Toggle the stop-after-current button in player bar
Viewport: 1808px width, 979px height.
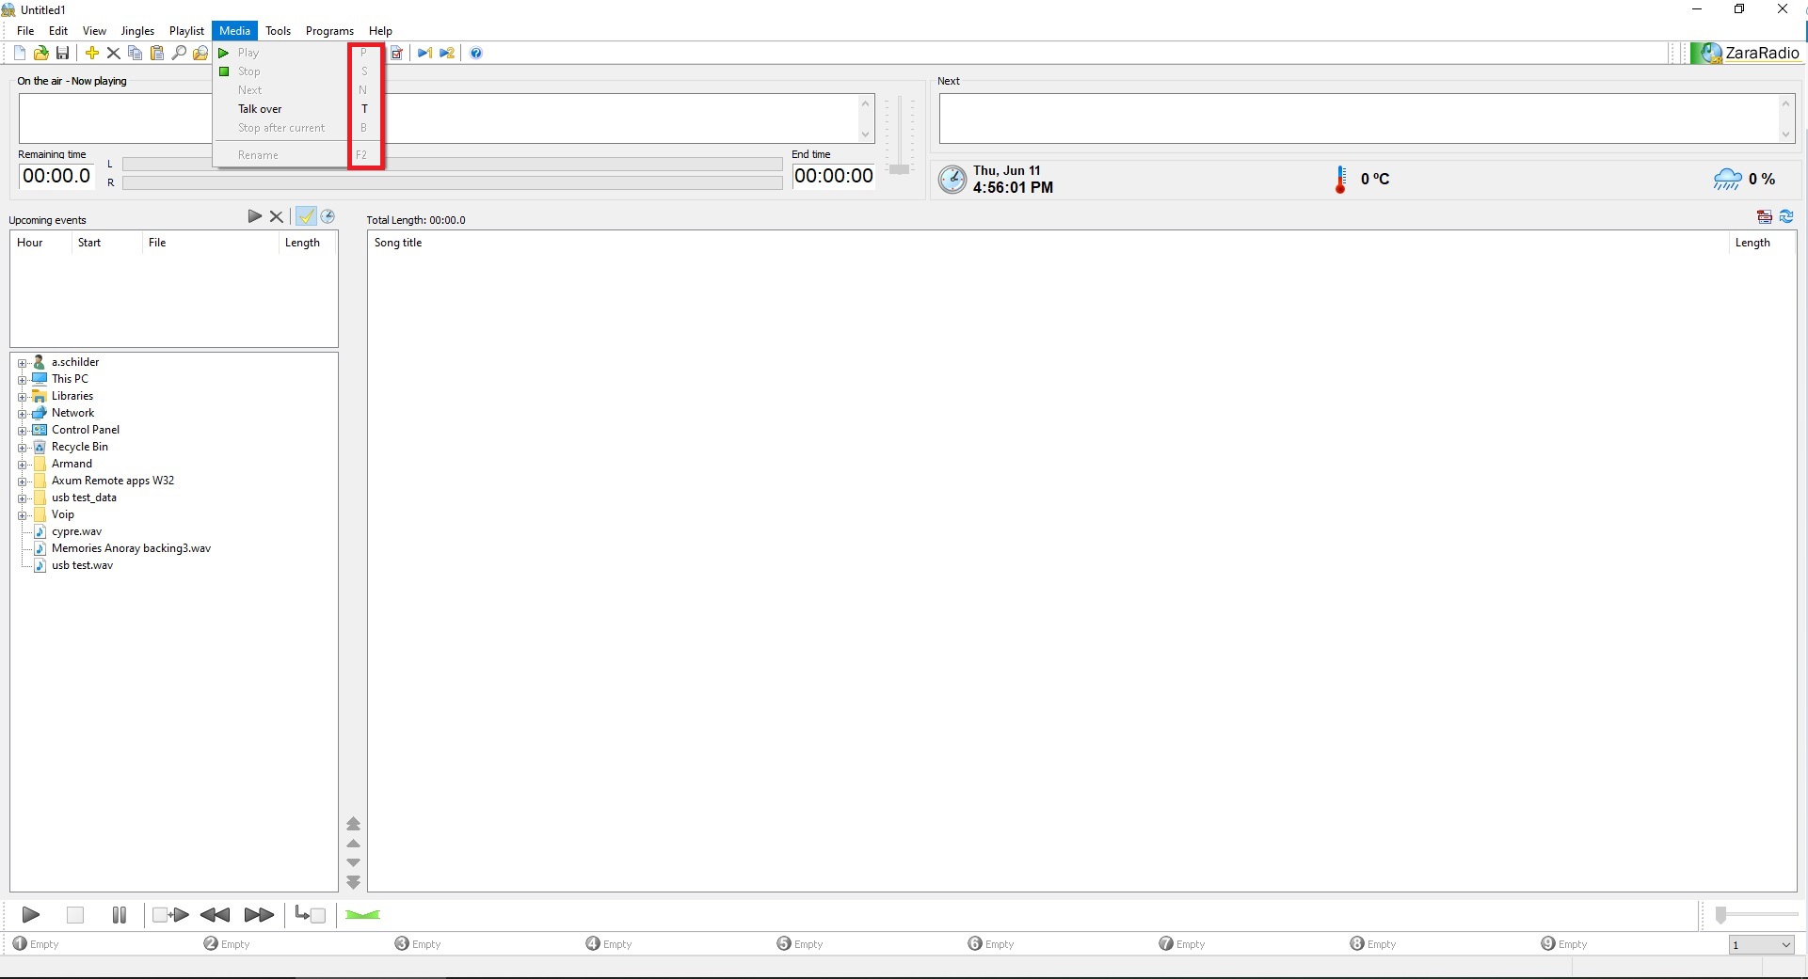pyautogui.click(x=310, y=915)
